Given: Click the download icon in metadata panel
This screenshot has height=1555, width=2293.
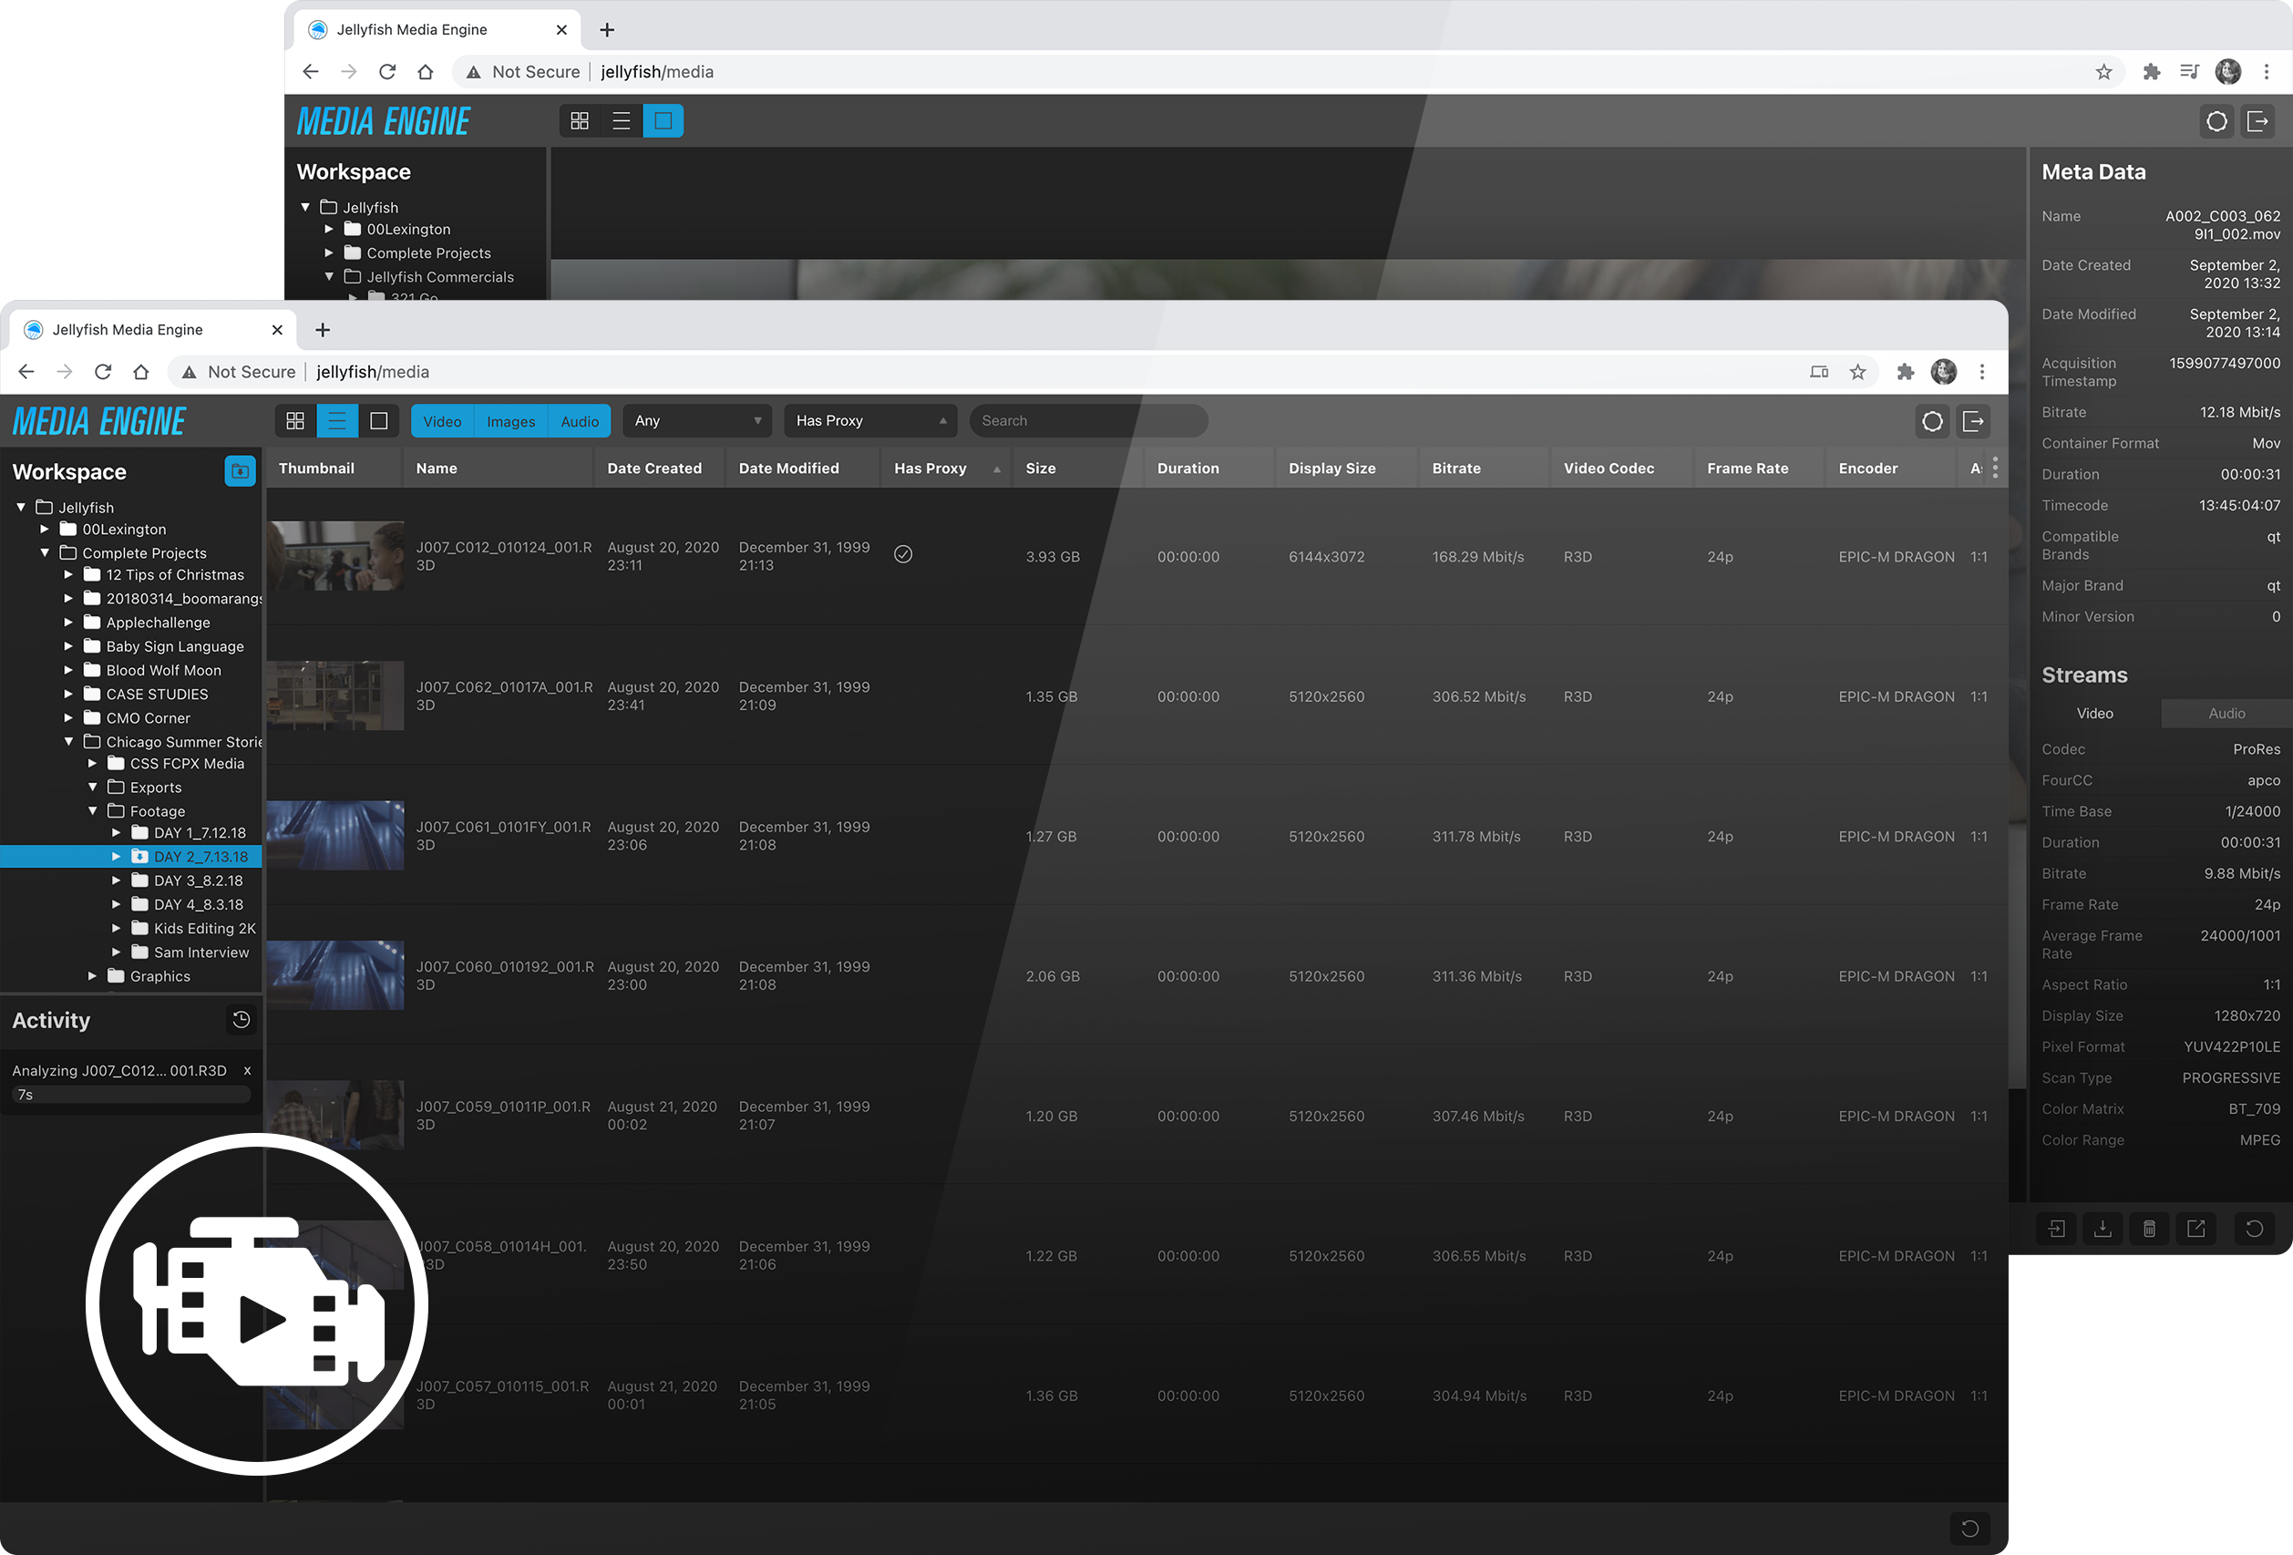Looking at the screenshot, I should pos(2103,1229).
